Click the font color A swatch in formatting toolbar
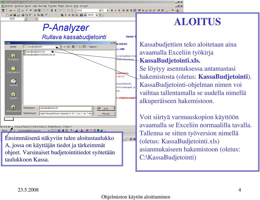The image size is (260, 200). (x=178, y=11)
